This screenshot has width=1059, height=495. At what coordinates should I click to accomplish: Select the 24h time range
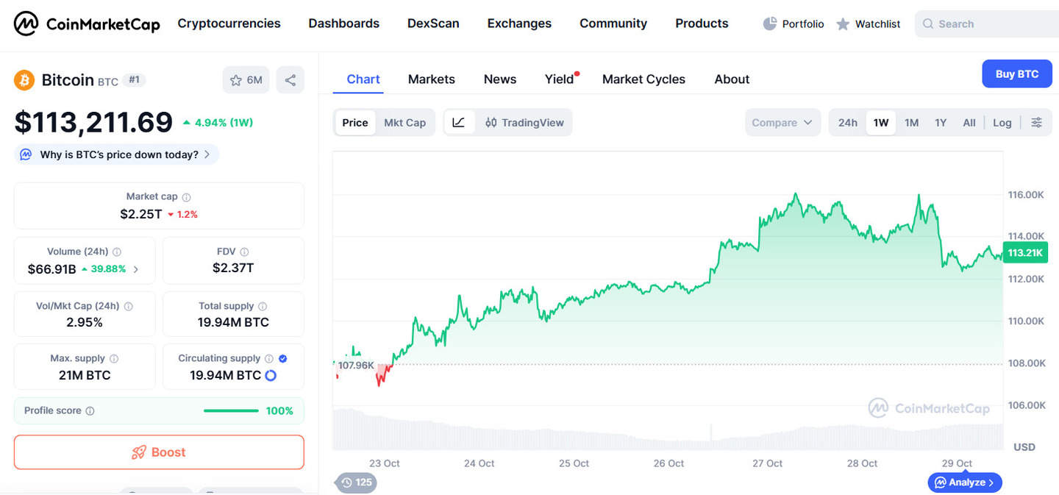click(x=848, y=123)
